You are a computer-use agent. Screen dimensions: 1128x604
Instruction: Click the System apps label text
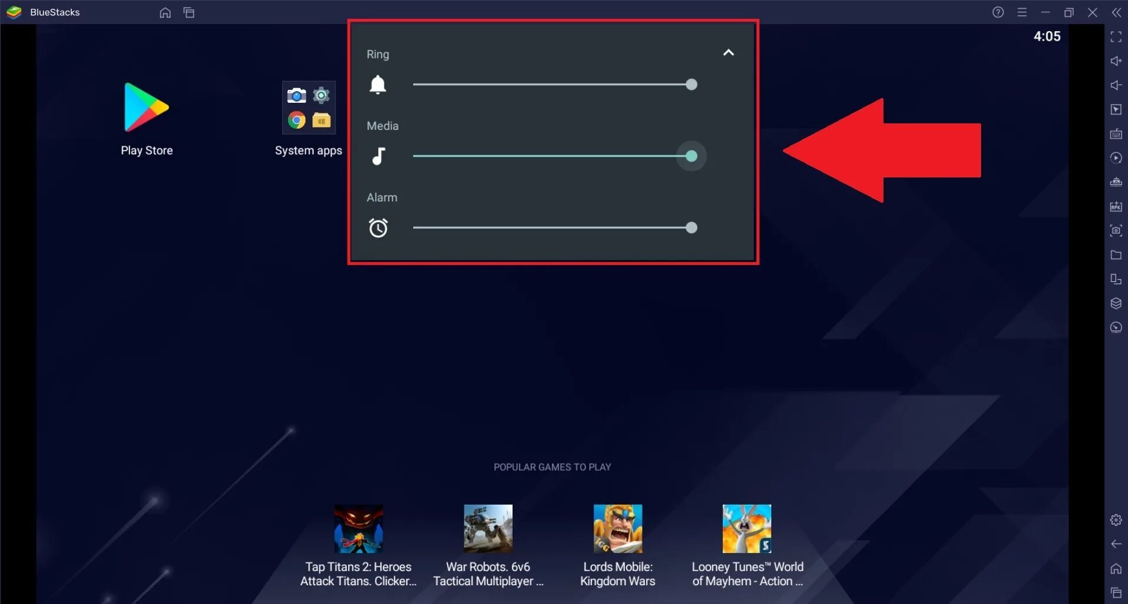[309, 151]
